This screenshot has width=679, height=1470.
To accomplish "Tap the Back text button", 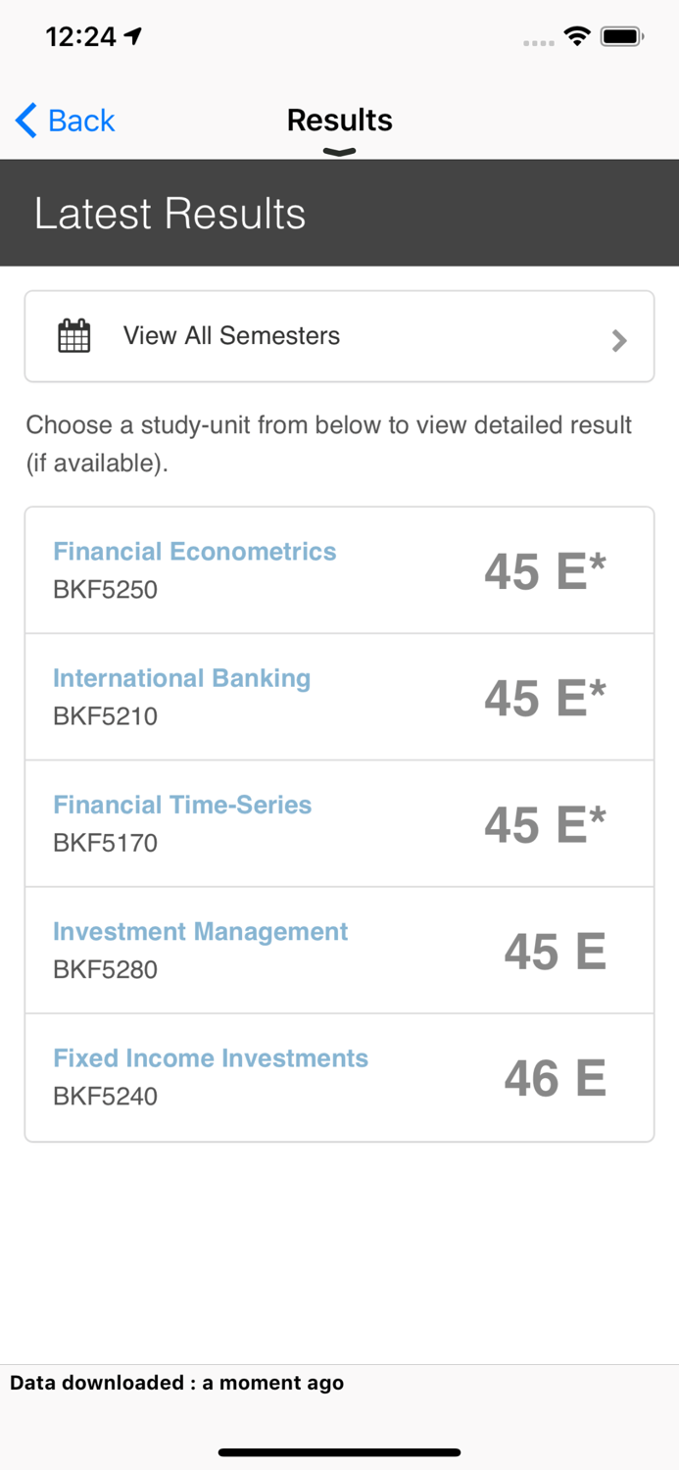I will point(81,121).
